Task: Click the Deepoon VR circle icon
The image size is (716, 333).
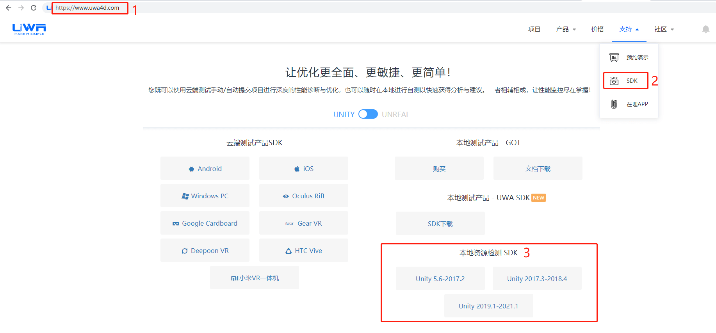Action: (185, 251)
